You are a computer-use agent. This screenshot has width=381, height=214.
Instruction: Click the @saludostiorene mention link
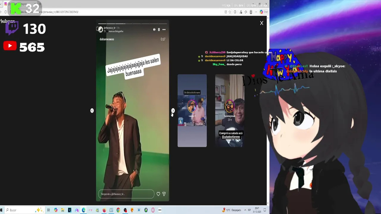[231, 137]
